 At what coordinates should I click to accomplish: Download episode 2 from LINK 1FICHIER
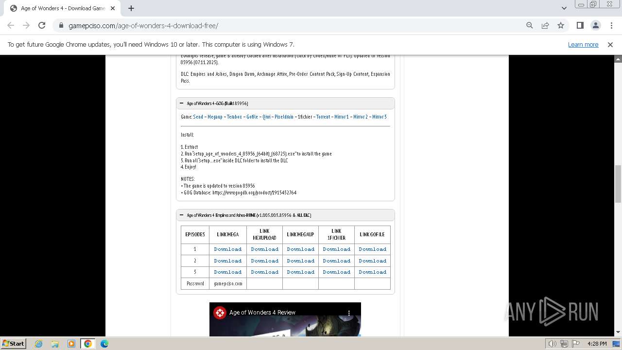(337, 261)
